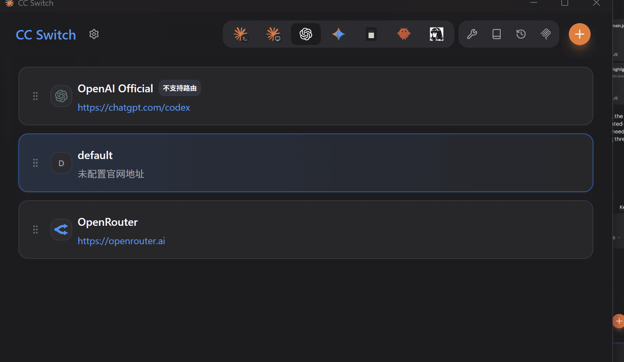
Task: Grab the drag handle of default provider
Action: point(35,163)
